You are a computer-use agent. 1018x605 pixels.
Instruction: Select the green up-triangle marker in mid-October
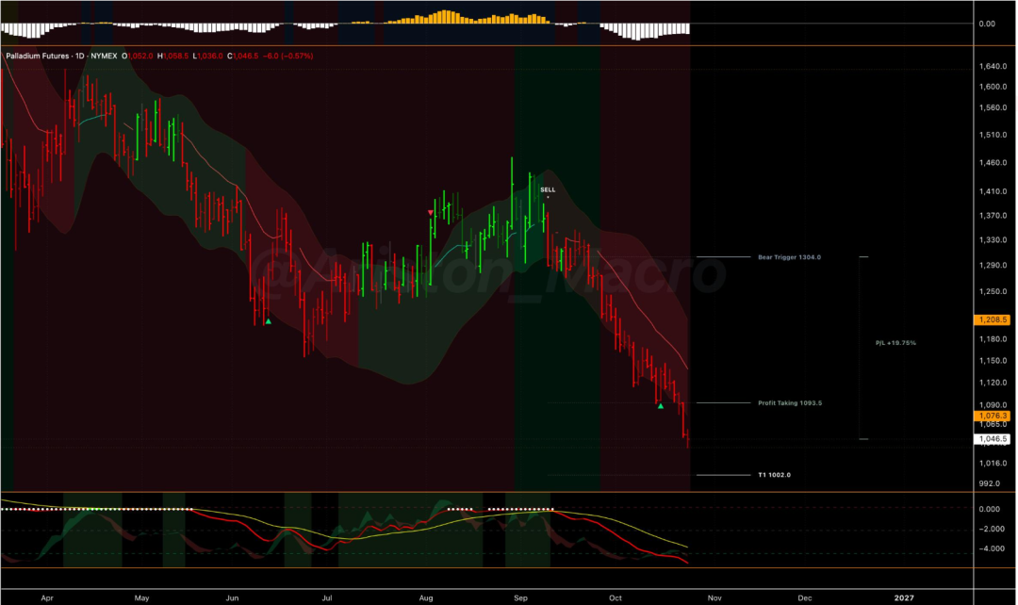660,406
